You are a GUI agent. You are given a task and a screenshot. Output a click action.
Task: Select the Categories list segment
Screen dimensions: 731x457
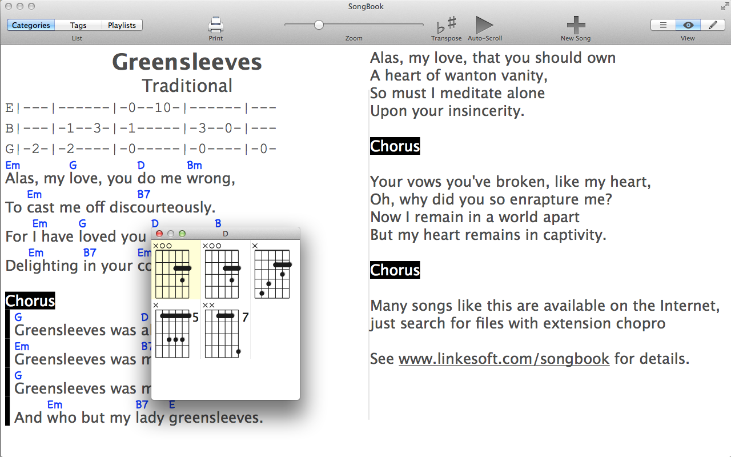point(31,25)
